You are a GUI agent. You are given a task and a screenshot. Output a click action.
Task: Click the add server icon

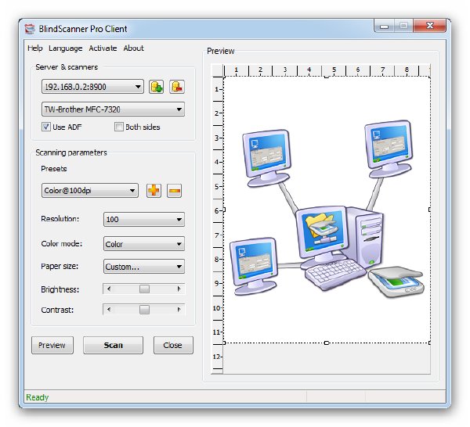point(156,87)
